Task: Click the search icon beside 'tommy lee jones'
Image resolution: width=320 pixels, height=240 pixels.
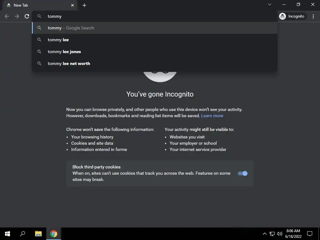Action: [39, 52]
